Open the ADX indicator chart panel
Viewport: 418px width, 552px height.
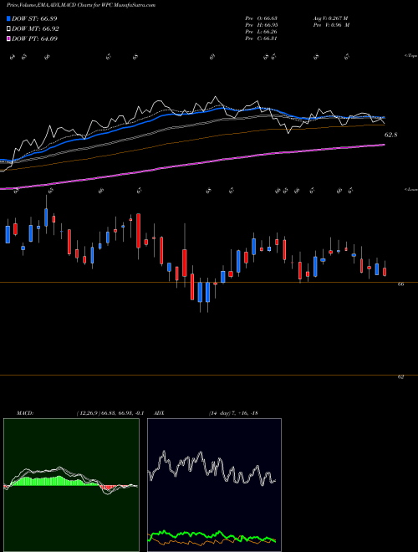[x=214, y=485]
